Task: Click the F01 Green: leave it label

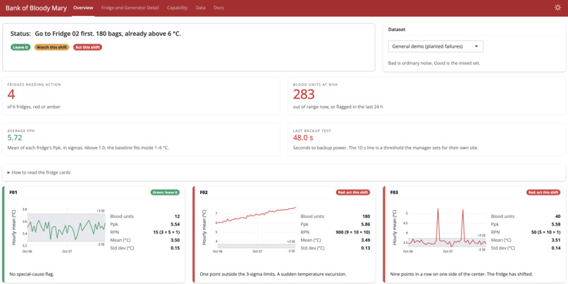Action: coord(165,192)
